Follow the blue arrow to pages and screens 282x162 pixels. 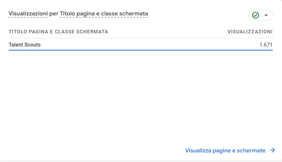tap(272, 150)
